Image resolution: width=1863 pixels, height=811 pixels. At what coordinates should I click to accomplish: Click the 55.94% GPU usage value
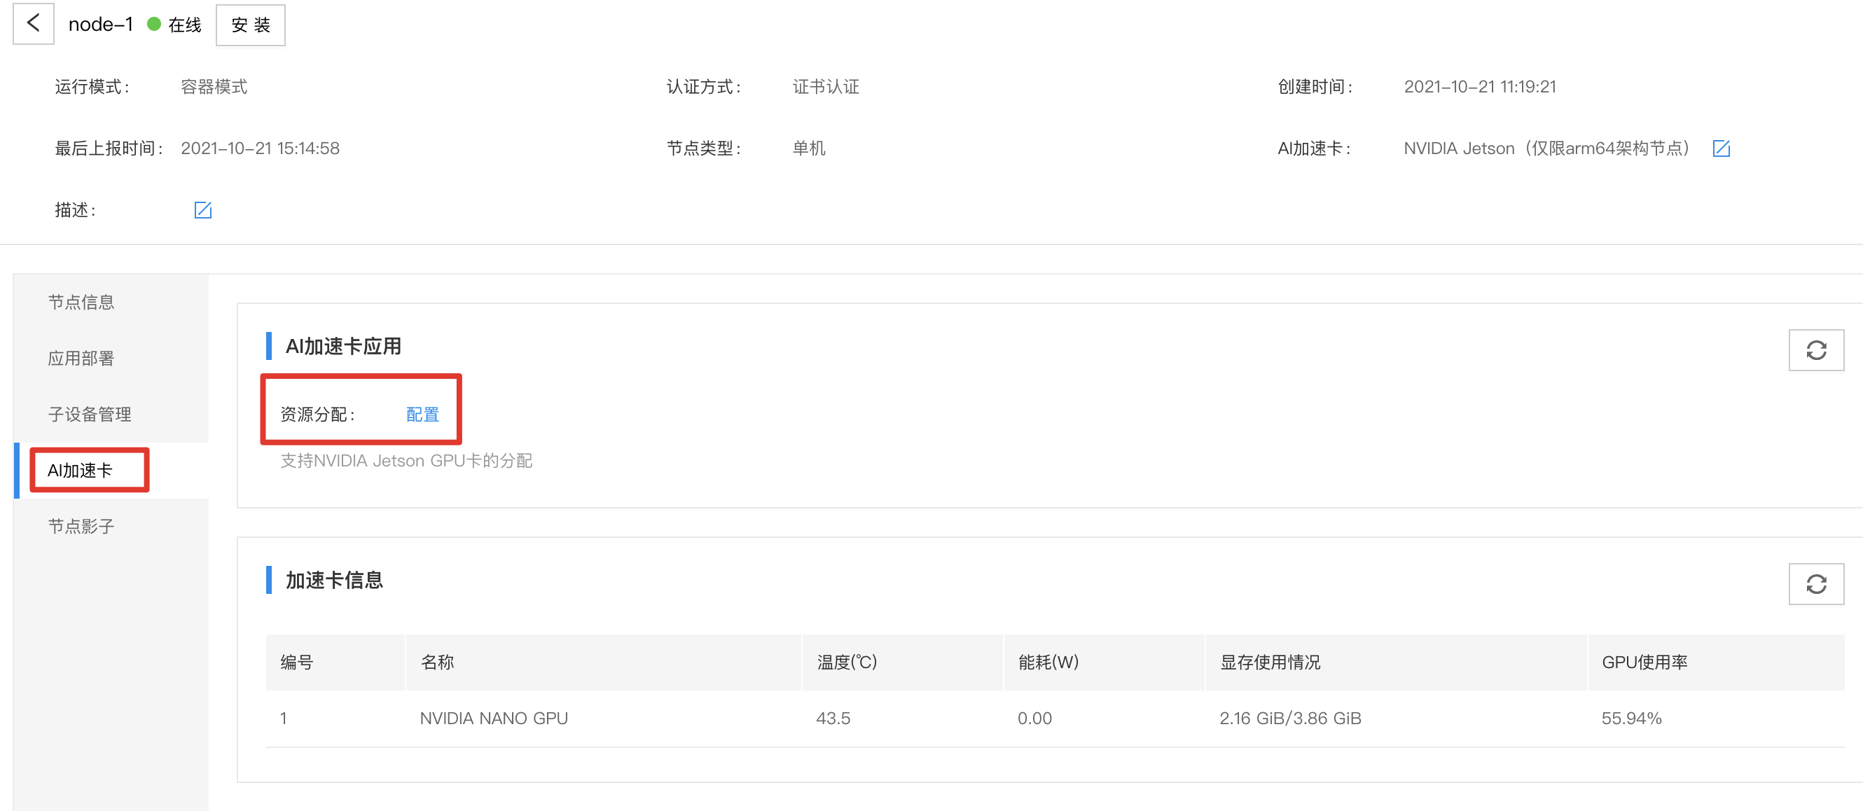point(1632,719)
